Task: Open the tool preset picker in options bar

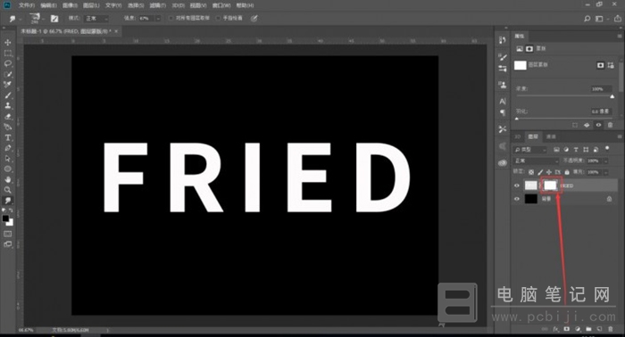Action: 14,19
